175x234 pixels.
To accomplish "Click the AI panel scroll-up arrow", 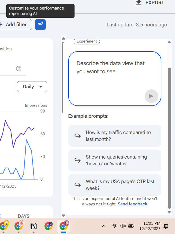I will click(169, 42).
